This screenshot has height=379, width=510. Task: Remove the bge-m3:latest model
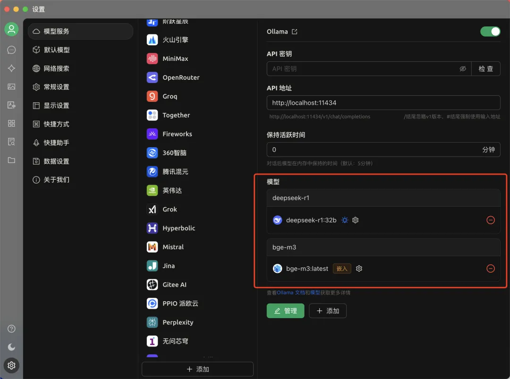[491, 269]
